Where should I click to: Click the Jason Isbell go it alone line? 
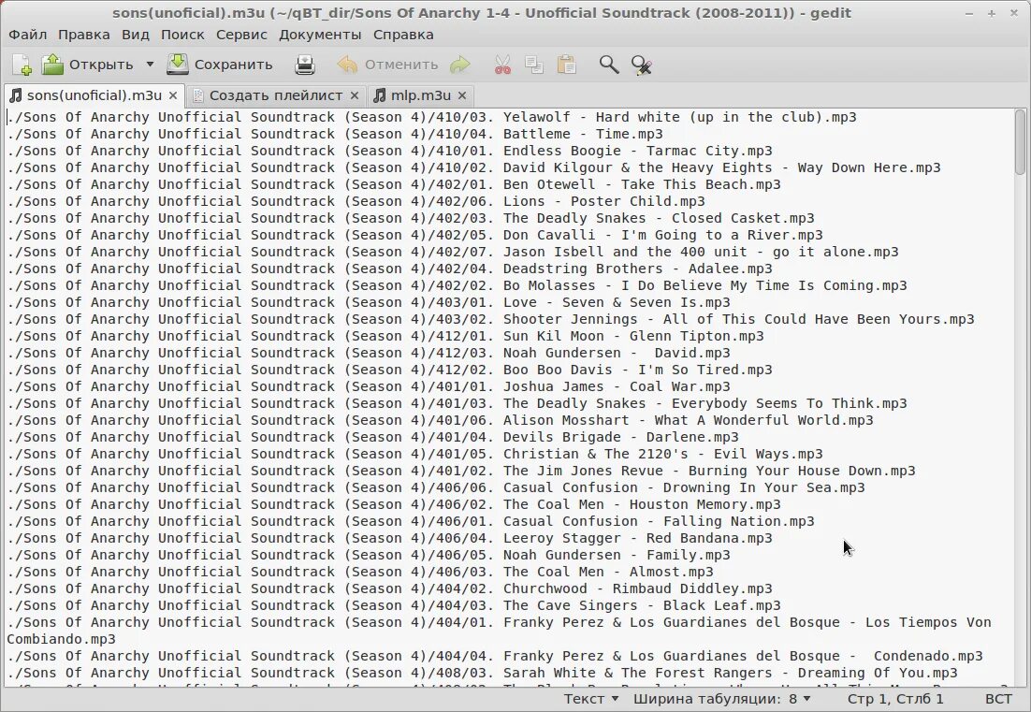pos(453,252)
